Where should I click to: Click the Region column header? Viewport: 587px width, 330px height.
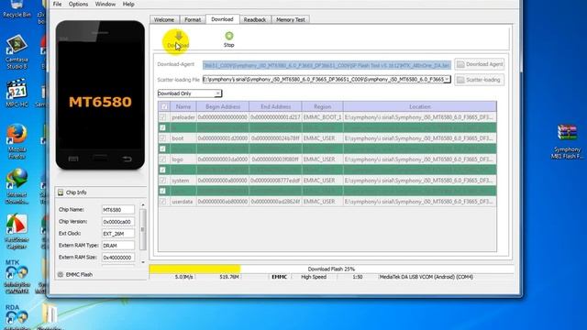click(x=322, y=106)
